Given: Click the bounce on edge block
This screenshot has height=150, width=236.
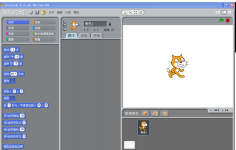Looking at the screenshot, I should point(14,146).
